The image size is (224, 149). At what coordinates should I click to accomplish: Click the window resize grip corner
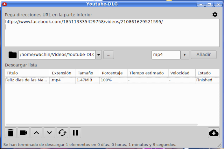(219, 145)
